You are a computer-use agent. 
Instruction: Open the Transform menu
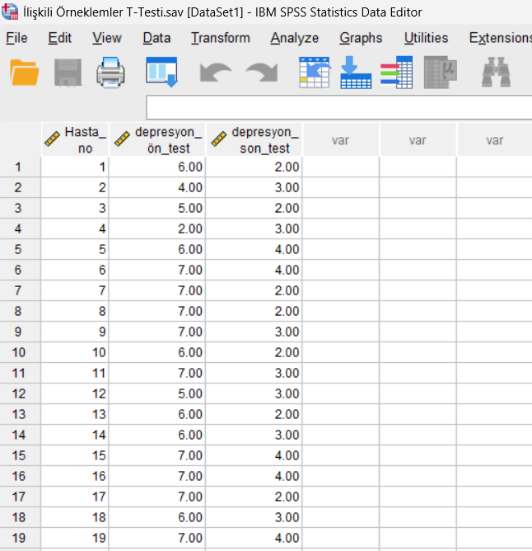click(x=220, y=38)
